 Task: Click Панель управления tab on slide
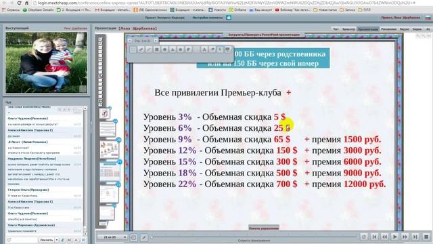[x=264, y=228]
